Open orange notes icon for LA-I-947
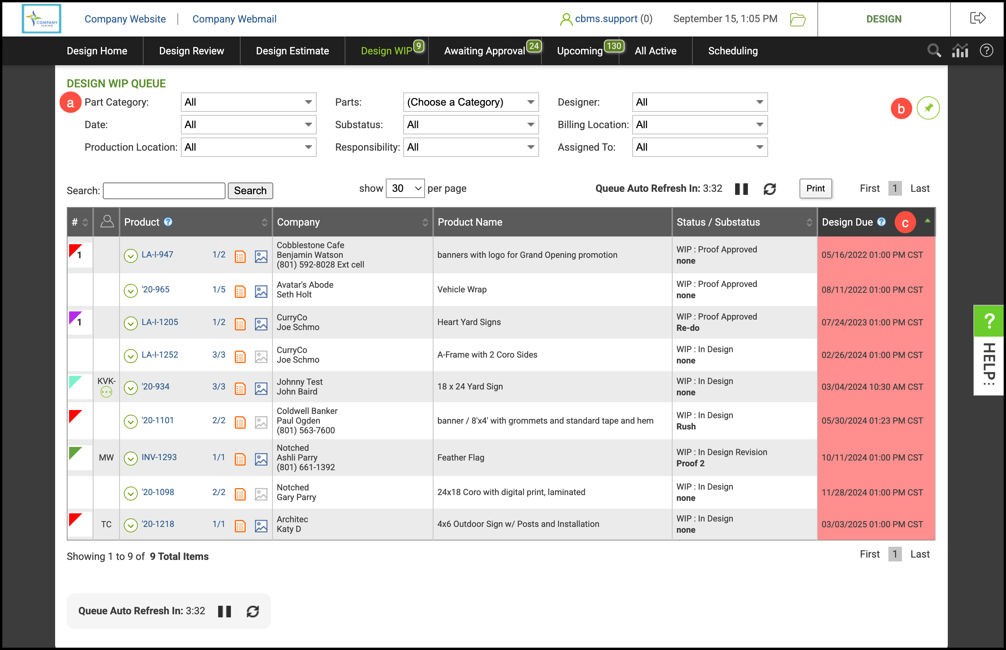1006x650 pixels. (240, 256)
